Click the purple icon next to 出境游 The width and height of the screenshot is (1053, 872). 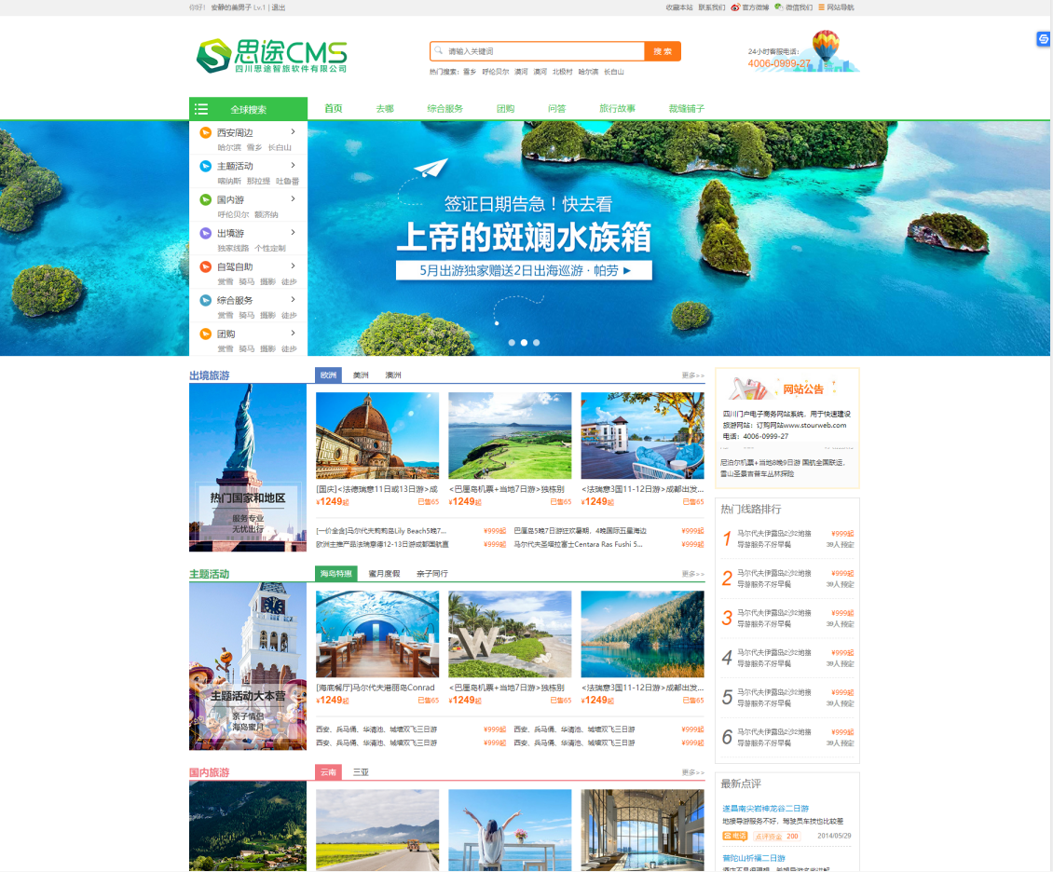[x=206, y=234]
